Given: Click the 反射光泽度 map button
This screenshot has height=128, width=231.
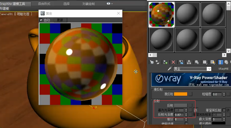Looking at the screenshot, I should pyautogui.click(x=191, y=115).
